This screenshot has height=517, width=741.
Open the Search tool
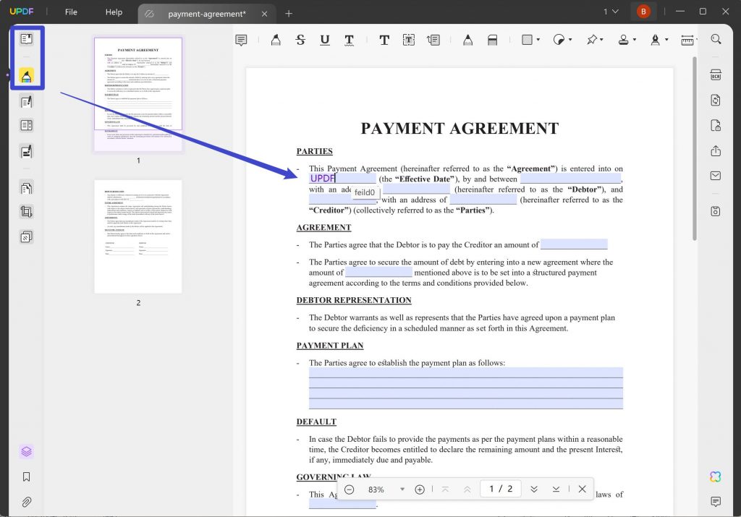point(716,40)
